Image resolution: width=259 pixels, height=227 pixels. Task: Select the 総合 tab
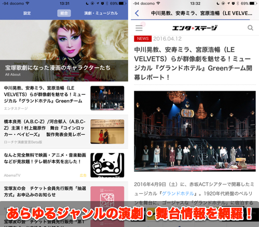click(64, 13)
